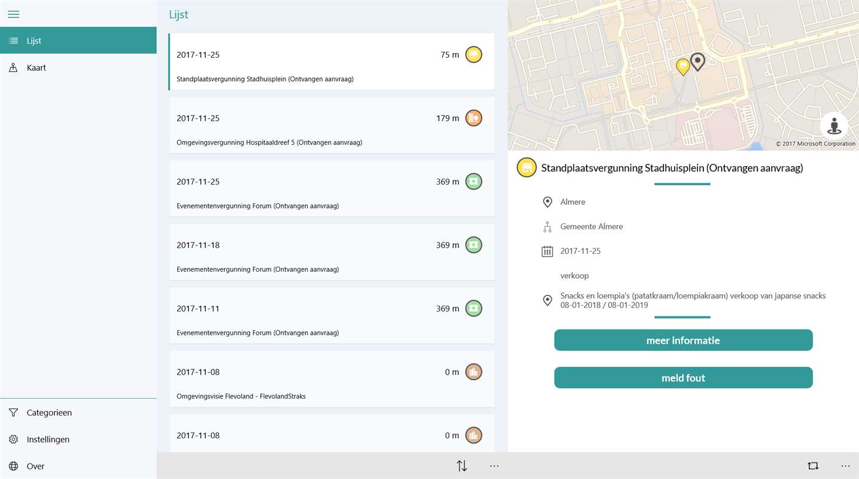Click the 2017-11-08 date of bottom partial row
859x479 pixels.
pos(198,436)
